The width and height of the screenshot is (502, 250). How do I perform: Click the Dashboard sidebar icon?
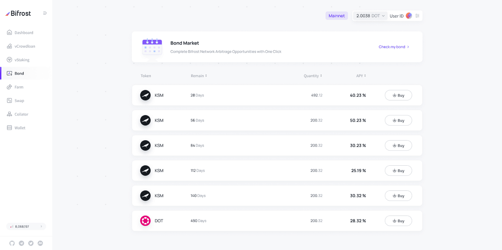[9, 33]
